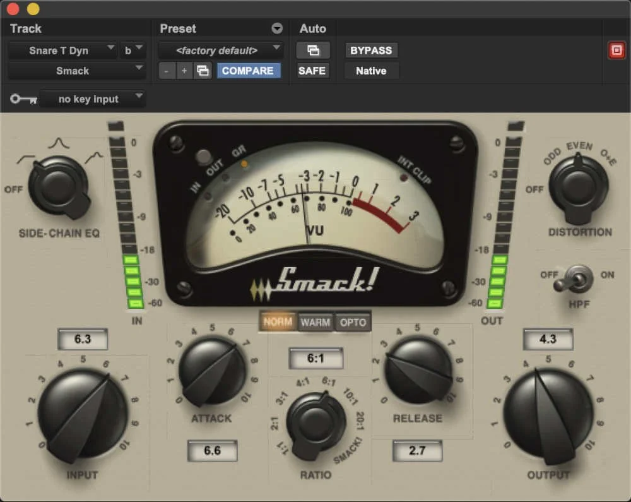Select the 1:1 ratio label

(283, 448)
